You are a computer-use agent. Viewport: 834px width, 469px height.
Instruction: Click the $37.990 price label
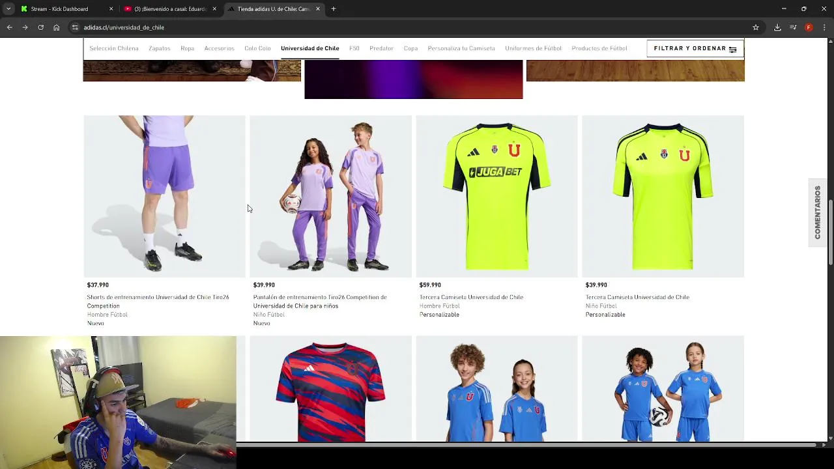[x=98, y=285]
